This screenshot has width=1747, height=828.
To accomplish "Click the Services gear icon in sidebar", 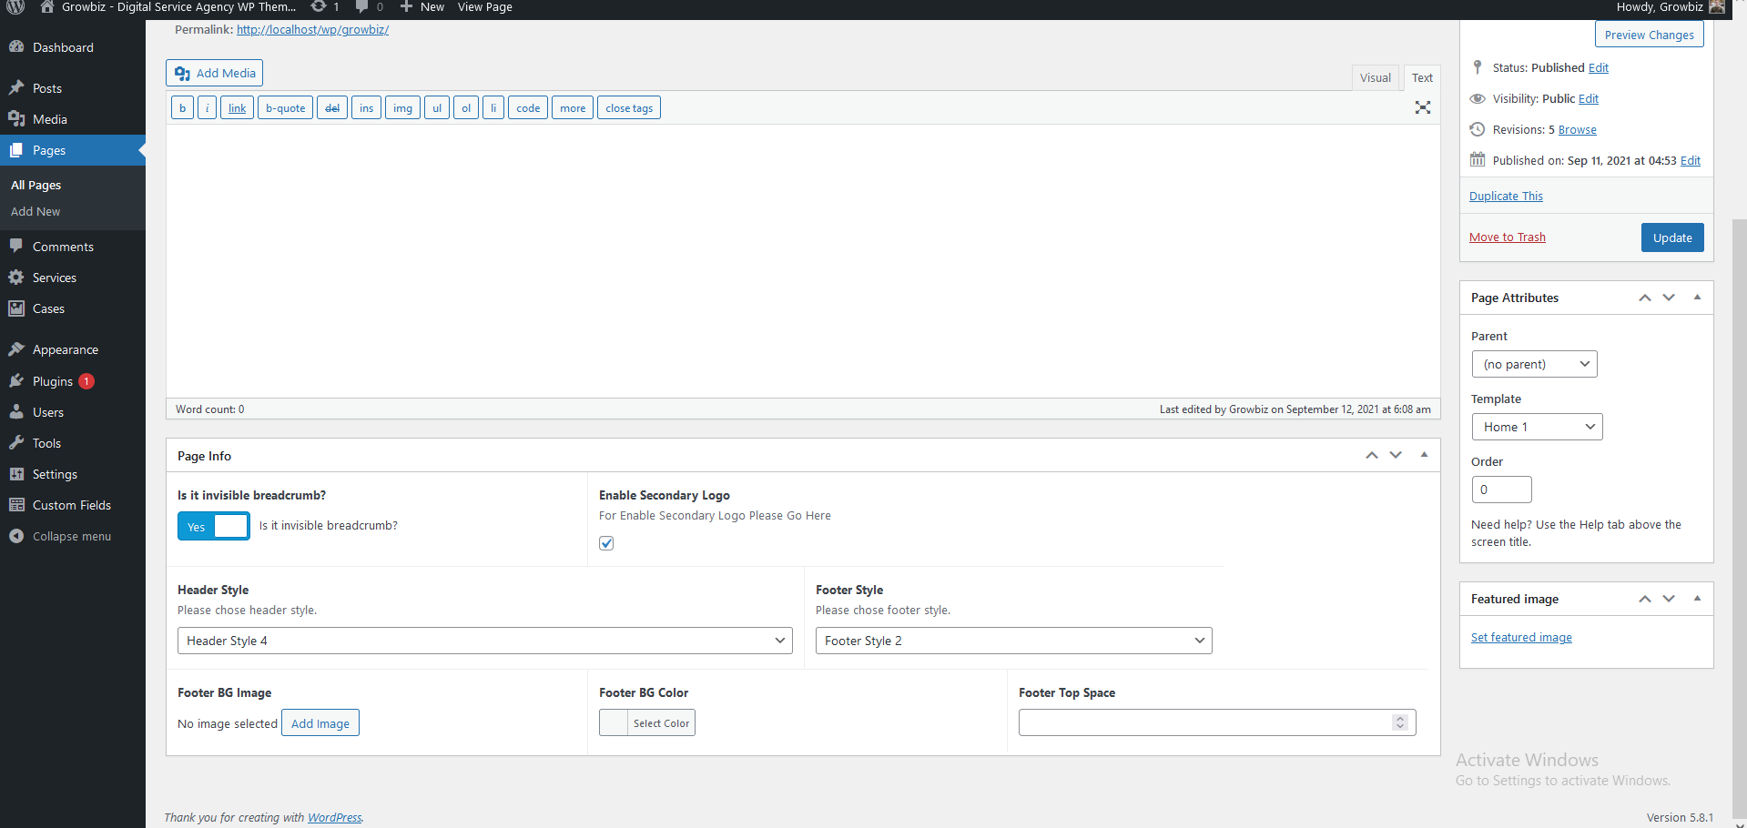I will click(16, 277).
